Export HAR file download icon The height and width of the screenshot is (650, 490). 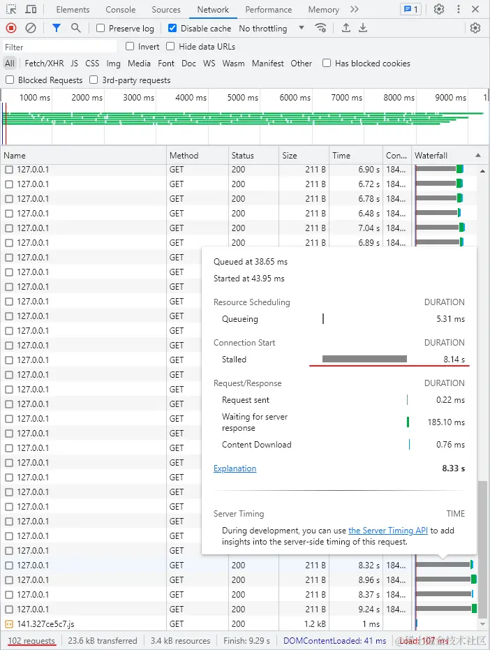tap(363, 28)
